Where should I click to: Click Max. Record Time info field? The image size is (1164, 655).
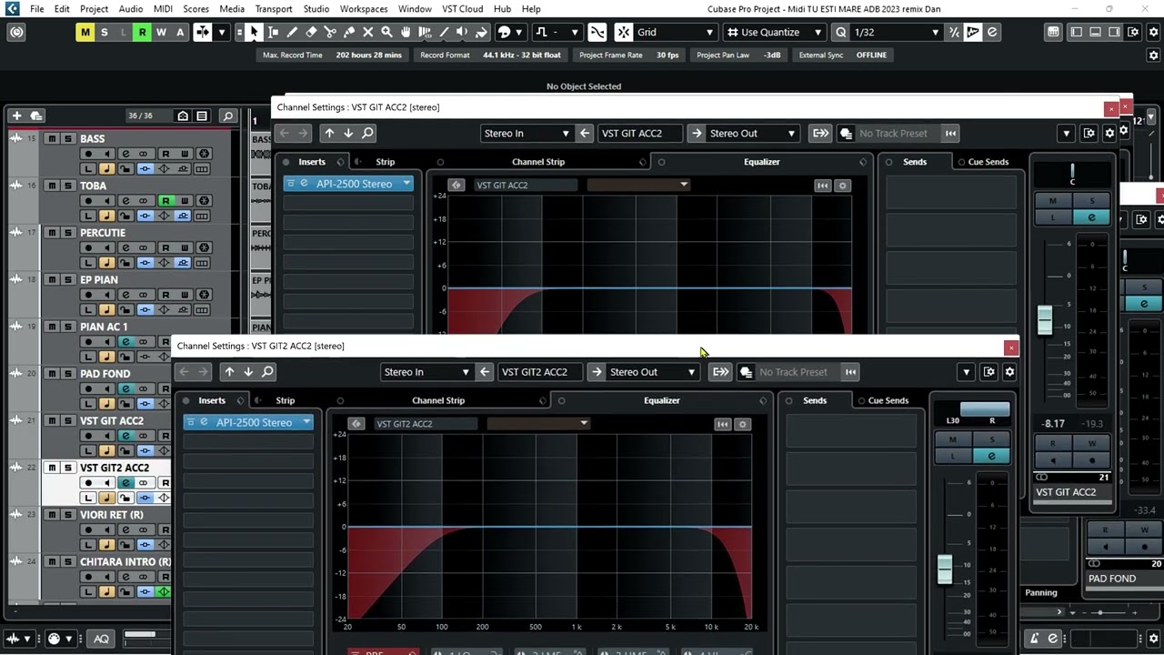332,55
